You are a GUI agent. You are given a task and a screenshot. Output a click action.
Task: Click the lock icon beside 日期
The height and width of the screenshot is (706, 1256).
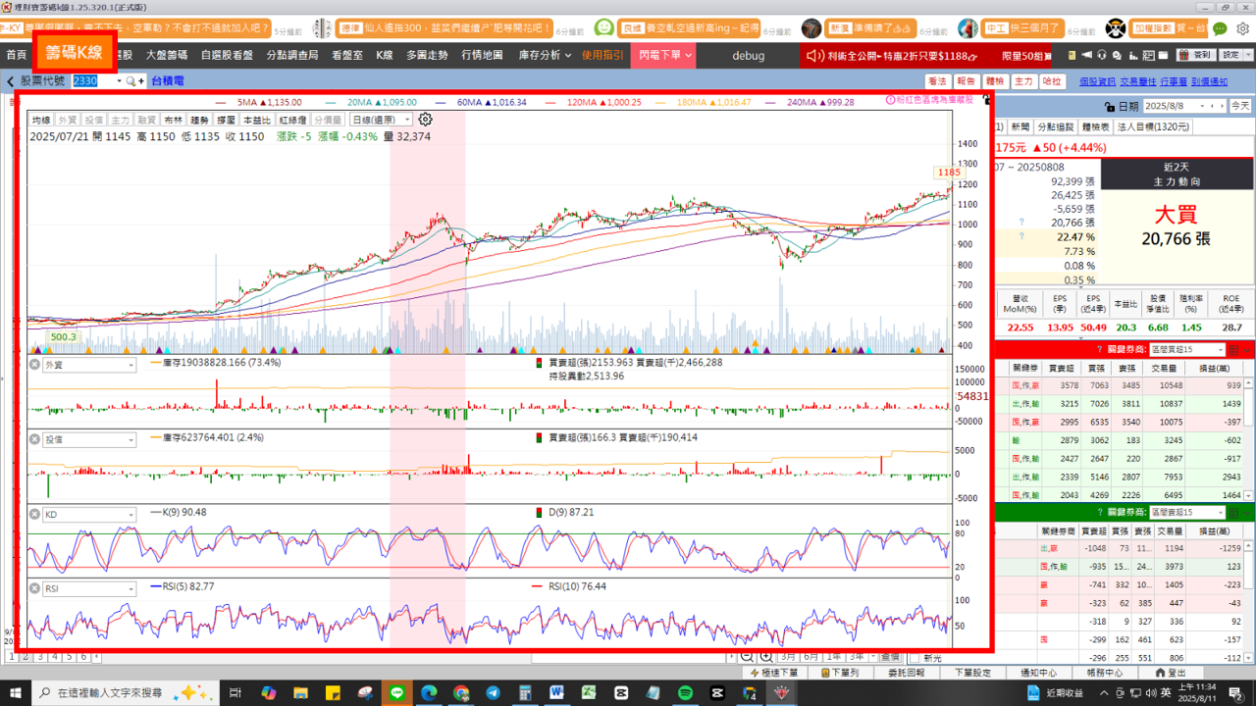1109,105
